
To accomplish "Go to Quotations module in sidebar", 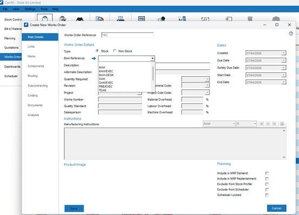I will tap(11, 48).
